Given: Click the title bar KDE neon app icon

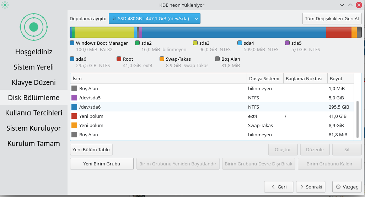Looking at the screenshot, I should pyautogui.click(x=5, y=5).
